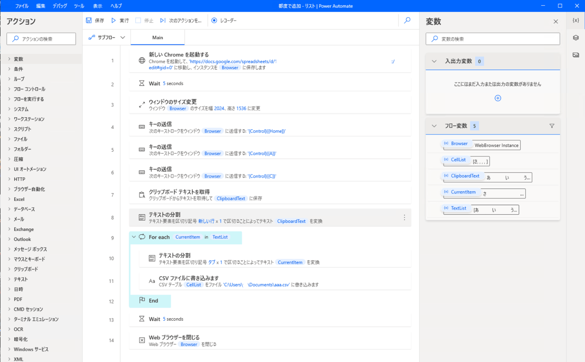
Task: Click keyboard icon of {Control}{Home} step
Action: (142, 127)
